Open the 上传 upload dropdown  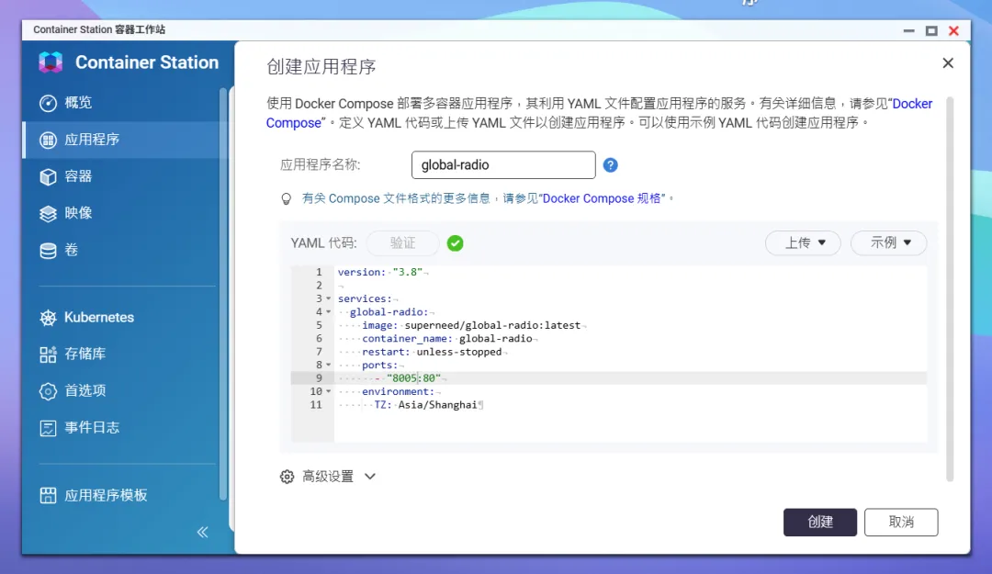[803, 242]
